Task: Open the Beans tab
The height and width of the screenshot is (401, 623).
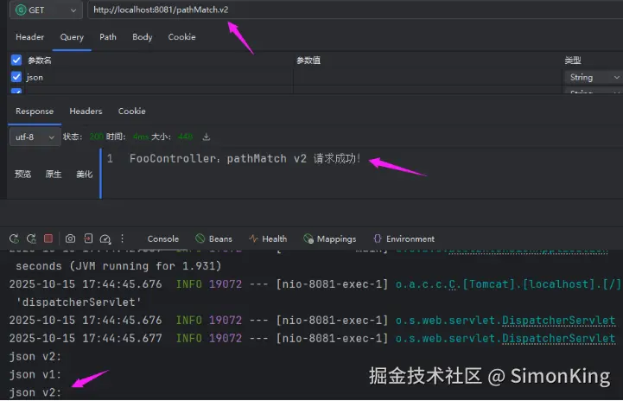Action: [213, 239]
